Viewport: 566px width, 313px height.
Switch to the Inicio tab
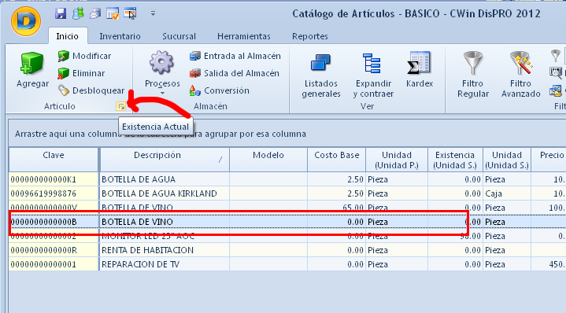click(x=68, y=36)
